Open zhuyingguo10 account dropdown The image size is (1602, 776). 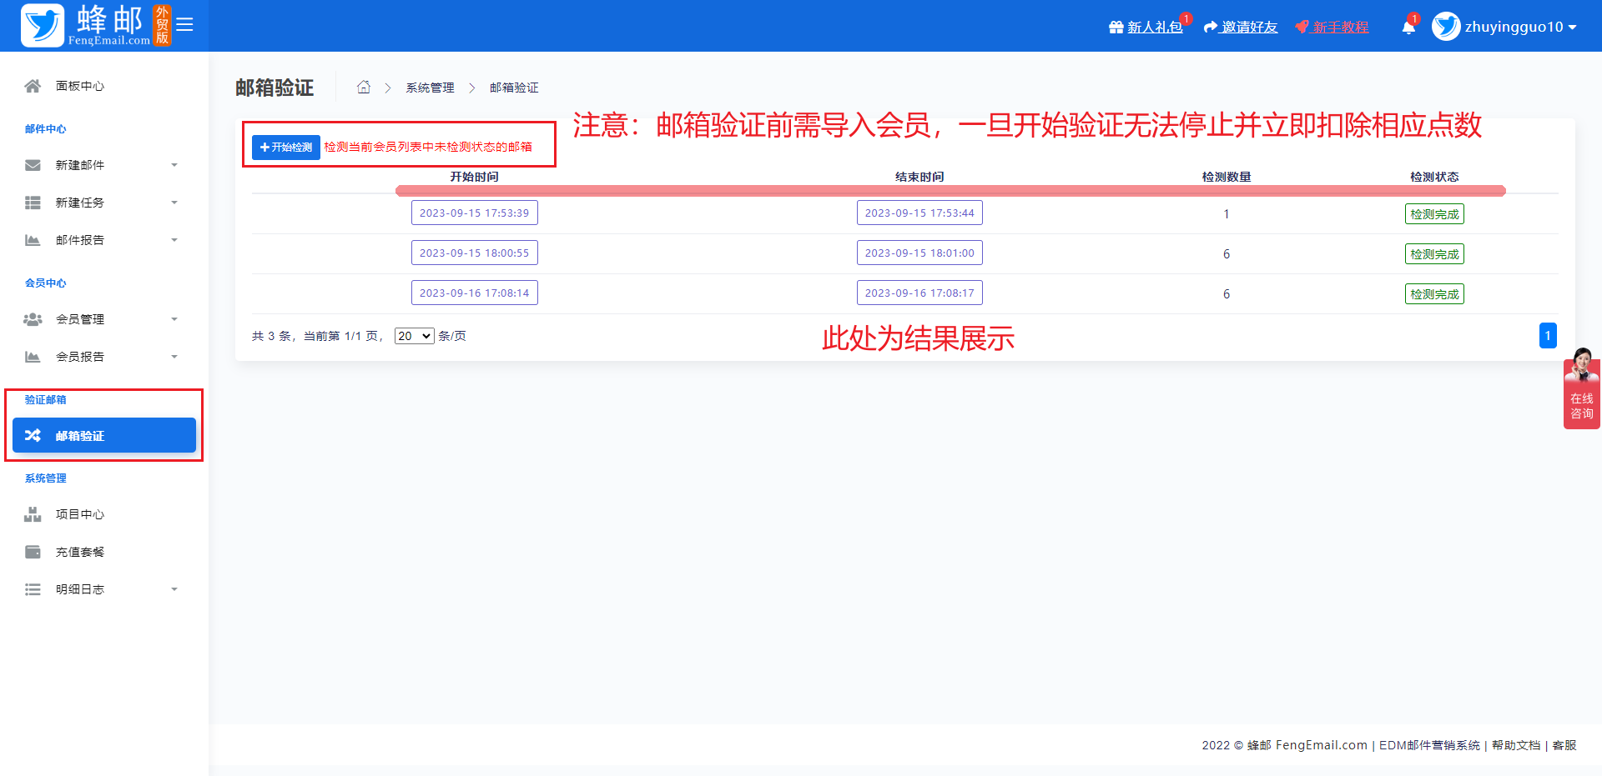pyautogui.click(x=1520, y=27)
